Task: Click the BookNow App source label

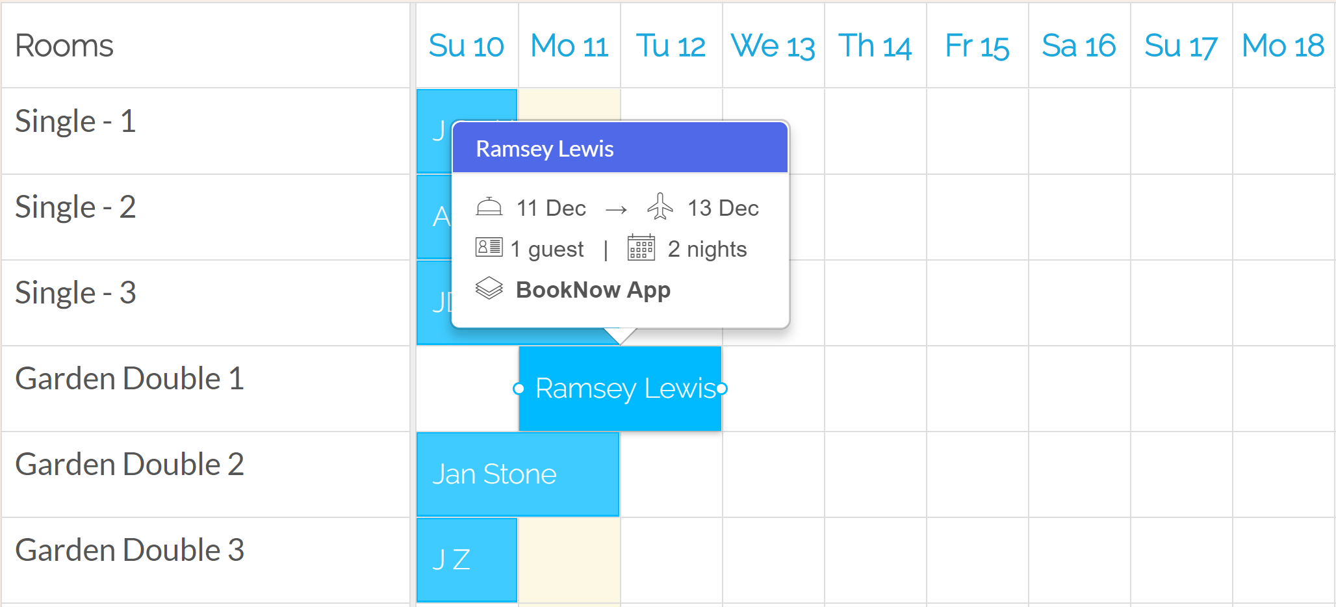Action: pos(593,290)
